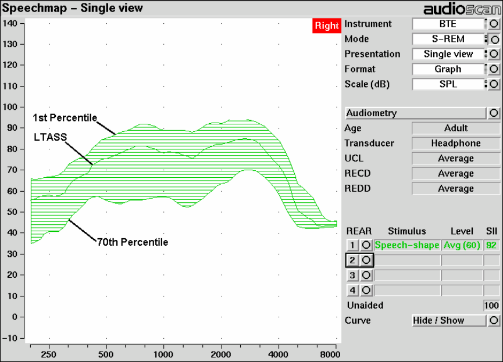The height and width of the screenshot is (362, 503).
Task: Click the round button next to Scale (dB)
Action: 494,84
